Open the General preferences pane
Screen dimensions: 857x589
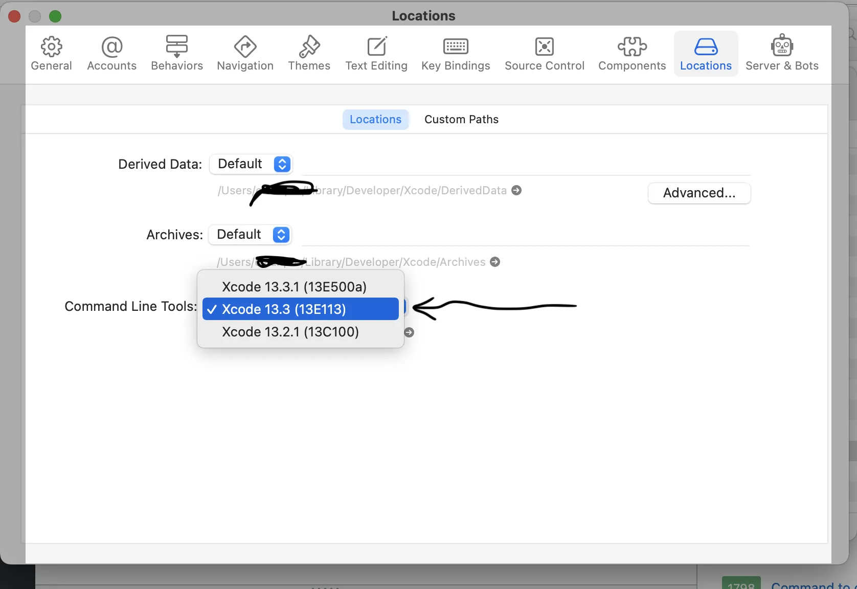pos(51,54)
